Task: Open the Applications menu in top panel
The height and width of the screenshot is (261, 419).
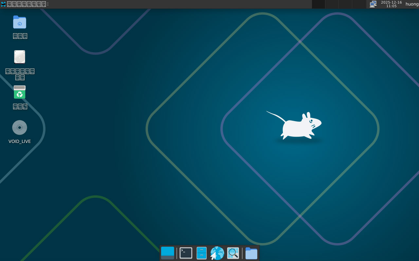Action: [26, 4]
